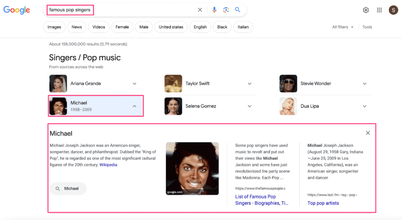Click the Dua Lipa name text

(310, 106)
